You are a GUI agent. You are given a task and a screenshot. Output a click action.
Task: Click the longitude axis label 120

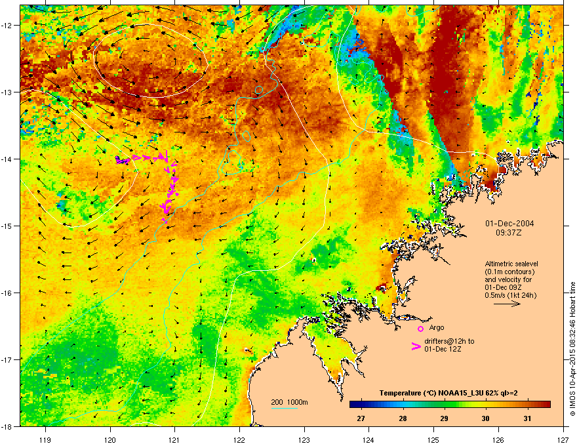click(110, 439)
